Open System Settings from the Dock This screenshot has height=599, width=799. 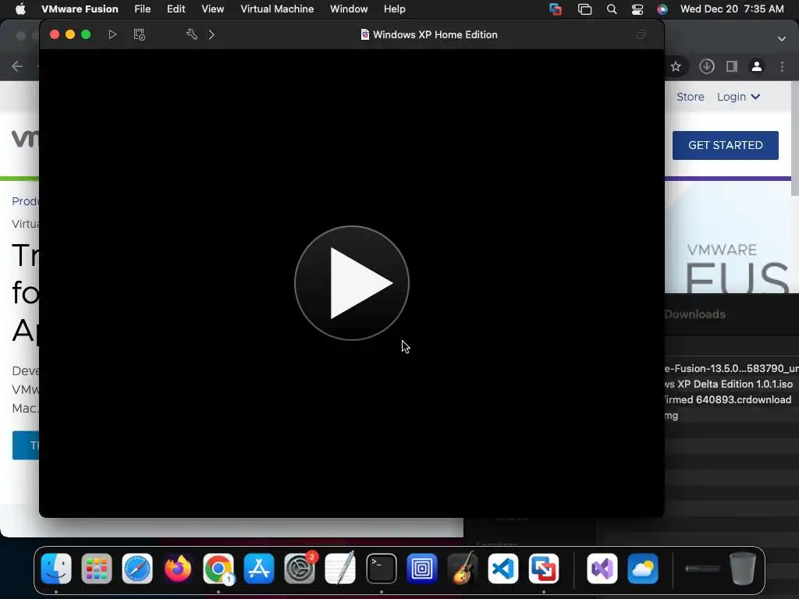300,569
